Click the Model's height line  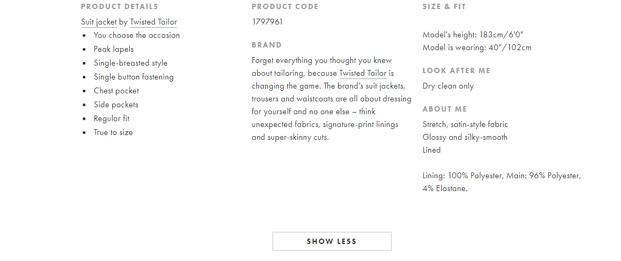click(x=473, y=35)
